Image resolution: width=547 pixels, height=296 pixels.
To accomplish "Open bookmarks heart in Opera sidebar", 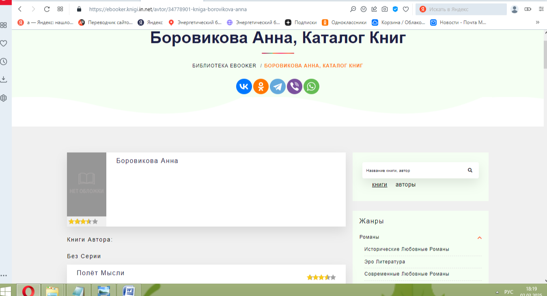I will [3, 43].
